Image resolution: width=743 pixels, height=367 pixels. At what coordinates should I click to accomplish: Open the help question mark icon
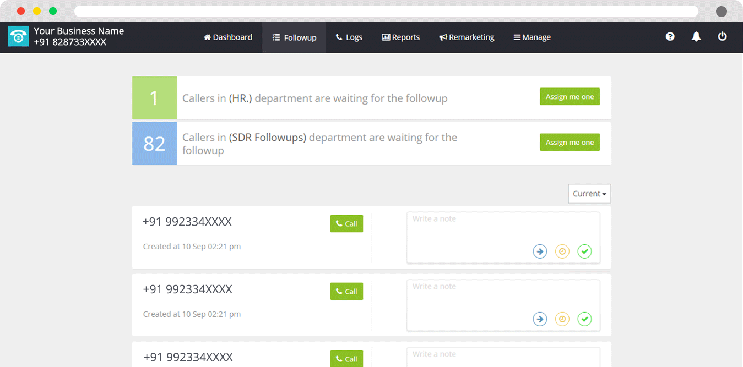(x=670, y=37)
